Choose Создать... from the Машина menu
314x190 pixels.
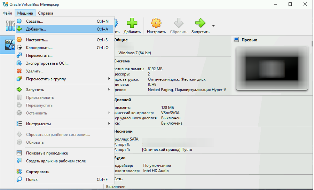click(34, 22)
